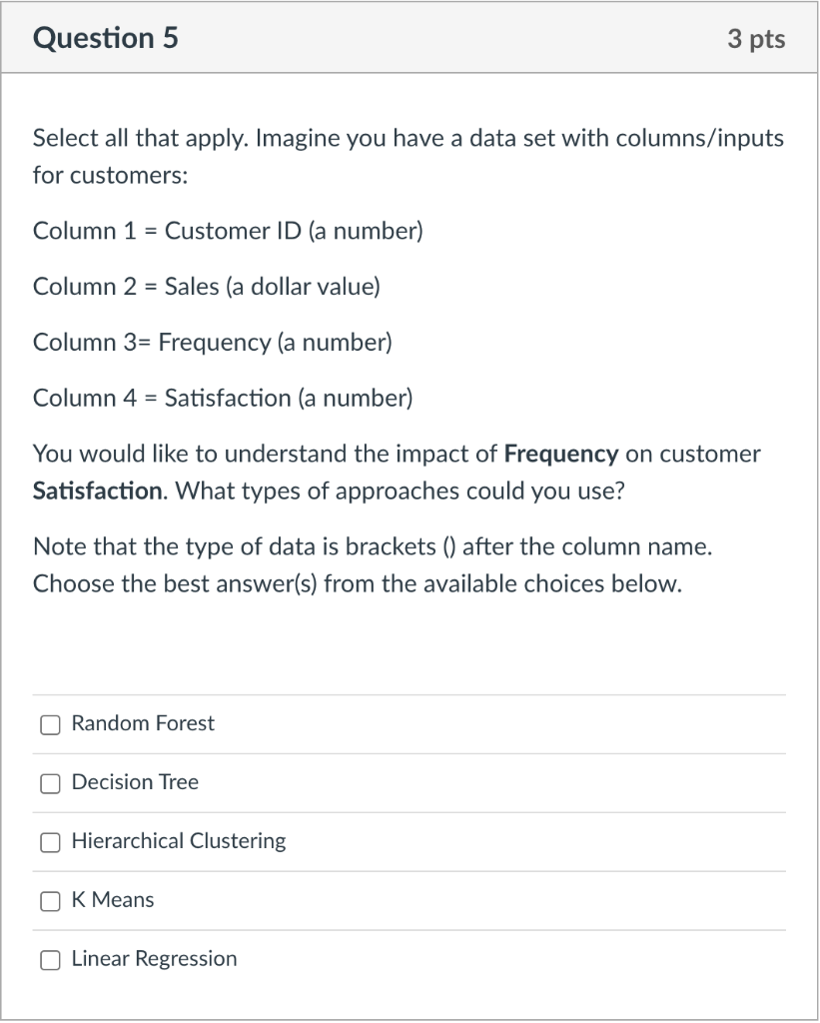Check the Decision Tree checkbox
This screenshot has height=1023, width=820.
(x=50, y=783)
